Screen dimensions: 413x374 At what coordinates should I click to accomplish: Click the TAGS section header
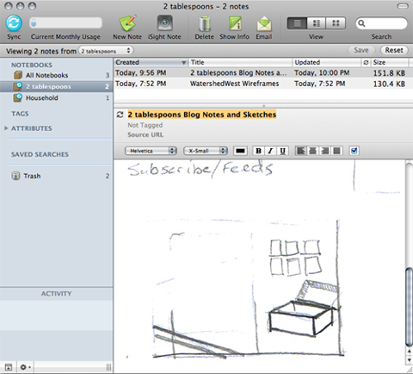(x=20, y=114)
